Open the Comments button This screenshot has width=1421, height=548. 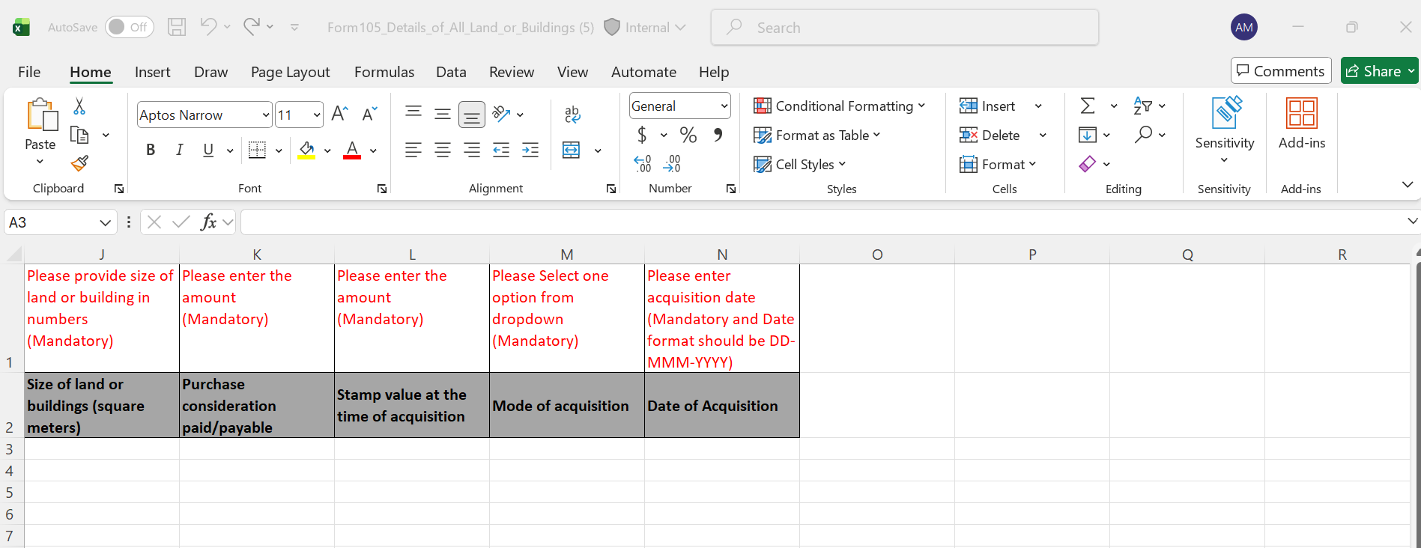(x=1281, y=70)
